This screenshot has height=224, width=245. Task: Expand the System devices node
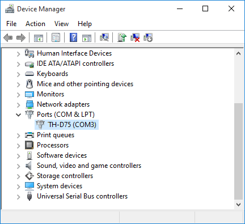pos(18,187)
